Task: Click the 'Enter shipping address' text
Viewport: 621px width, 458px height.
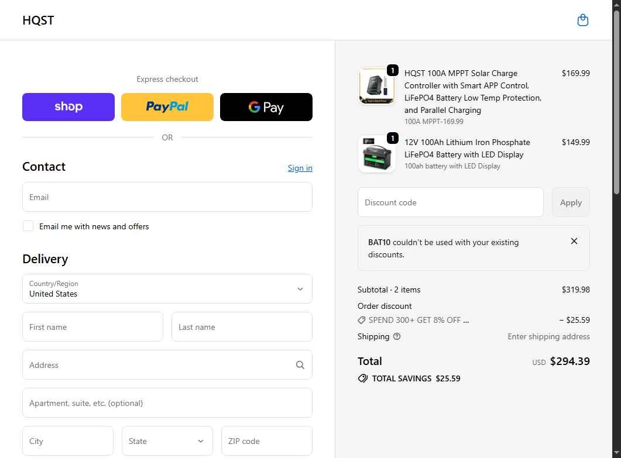Action: pyautogui.click(x=548, y=336)
